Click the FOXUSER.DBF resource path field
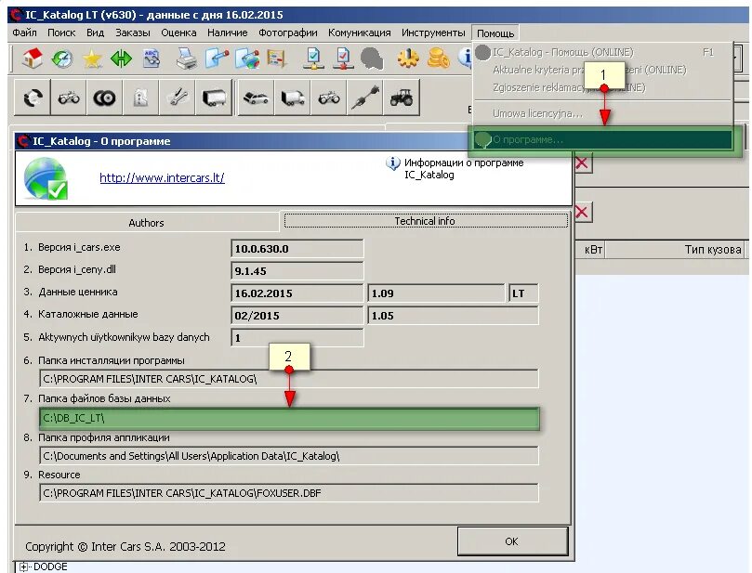752x573 pixels. [x=289, y=493]
